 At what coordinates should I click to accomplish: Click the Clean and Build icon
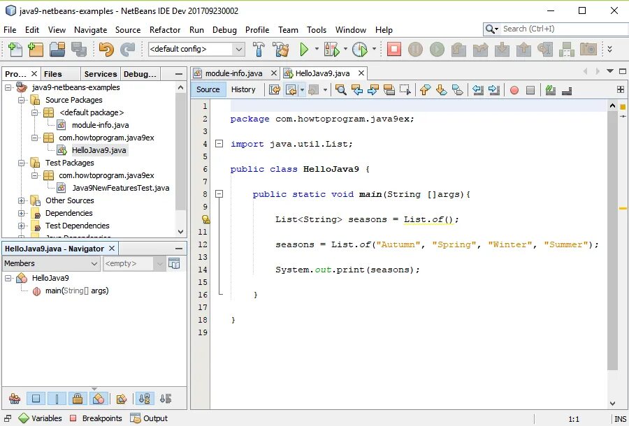(280, 50)
